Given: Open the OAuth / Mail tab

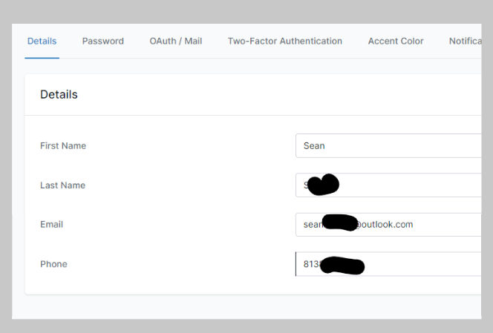Looking at the screenshot, I should (x=176, y=41).
